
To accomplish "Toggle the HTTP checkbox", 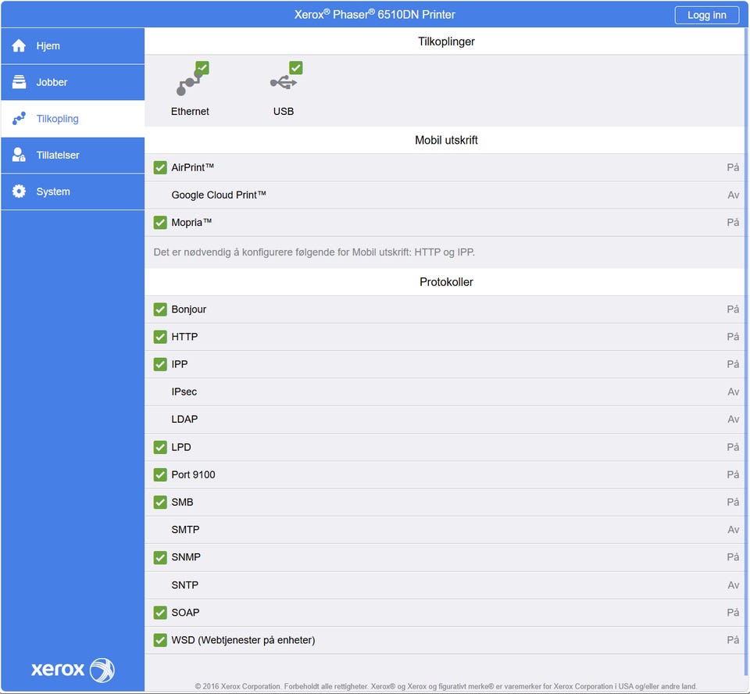I will point(160,337).
